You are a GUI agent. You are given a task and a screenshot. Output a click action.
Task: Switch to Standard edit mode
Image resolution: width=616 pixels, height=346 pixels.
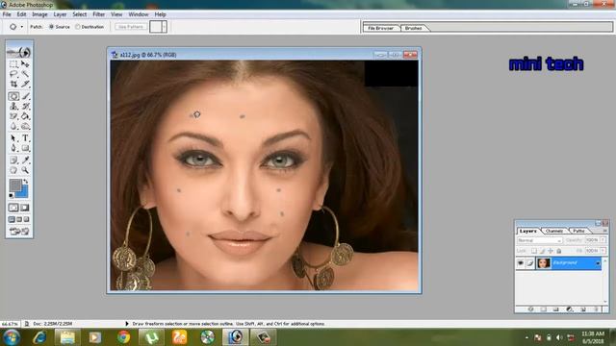coord(13,208)
